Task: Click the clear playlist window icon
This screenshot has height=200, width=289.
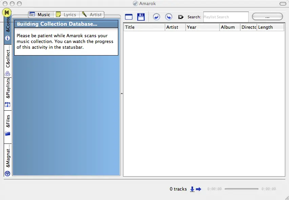Action: click(129, 17)
